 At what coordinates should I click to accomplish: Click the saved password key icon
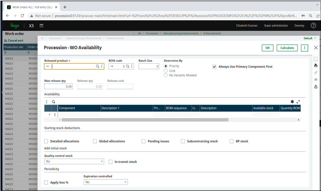(x=303, y=16)
